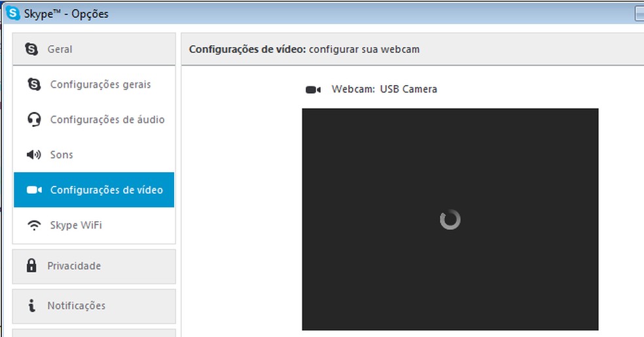Screen dimensions: 644x337
Task: Click the camera icon in Configurações de vídeo
Action: coord(34,190)
